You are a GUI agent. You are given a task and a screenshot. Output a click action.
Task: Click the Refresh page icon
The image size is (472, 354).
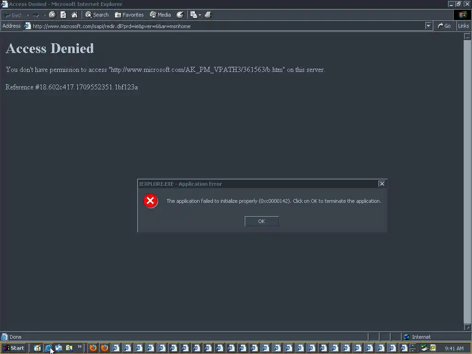pos(63,15)
